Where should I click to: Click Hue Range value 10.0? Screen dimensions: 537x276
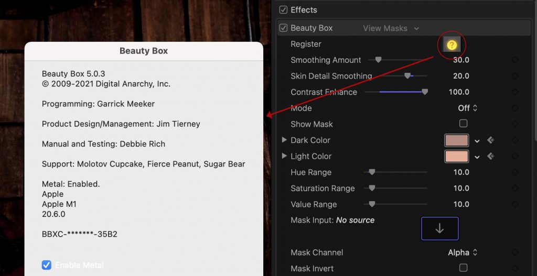(461, 172)
